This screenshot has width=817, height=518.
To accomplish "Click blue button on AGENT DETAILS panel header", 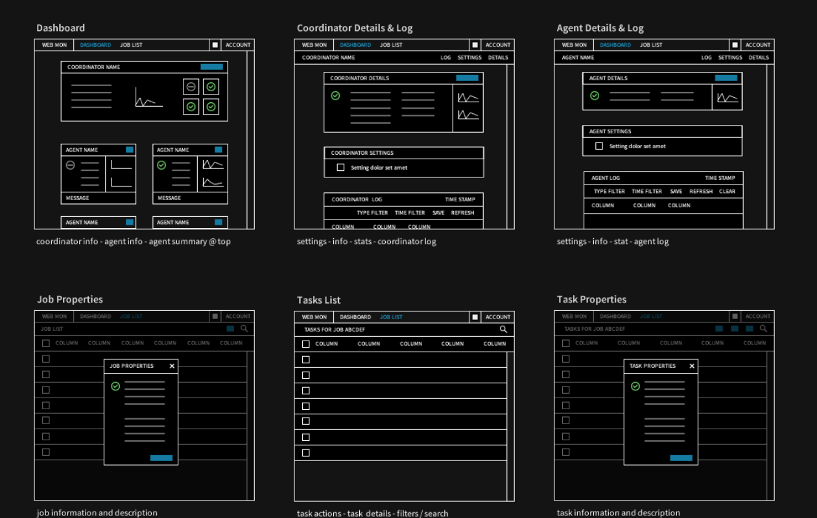I will coord(726,78).
